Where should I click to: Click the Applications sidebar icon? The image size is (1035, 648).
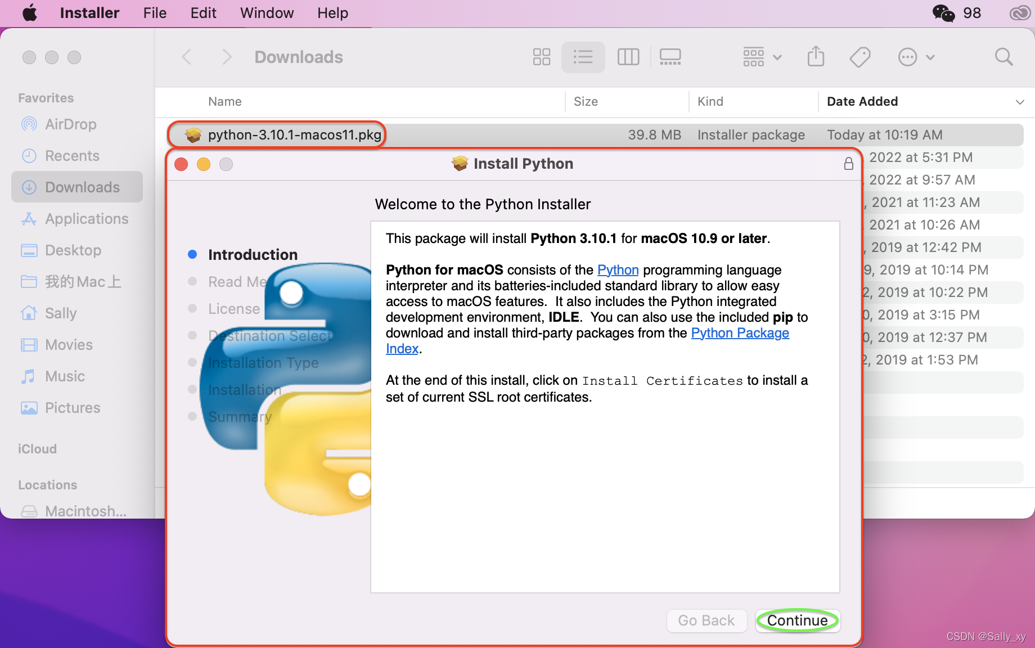(29, 219)
